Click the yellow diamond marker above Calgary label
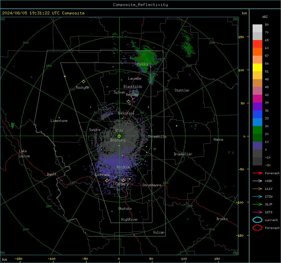 (123, 180)
